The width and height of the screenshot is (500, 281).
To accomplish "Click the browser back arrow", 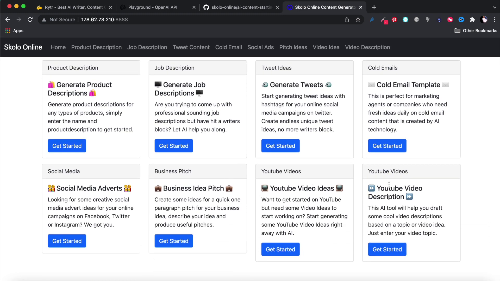I will (8, 20).
